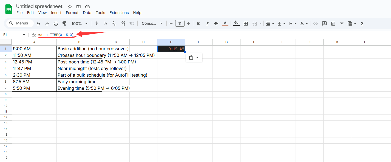Select the Paint format tool
The width and height of the screenshot is (391, 162).
tap(65, 24)
